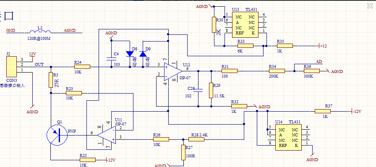Select resistor R27 symbol
Screen dimensions: 376x167
(183, 152)
